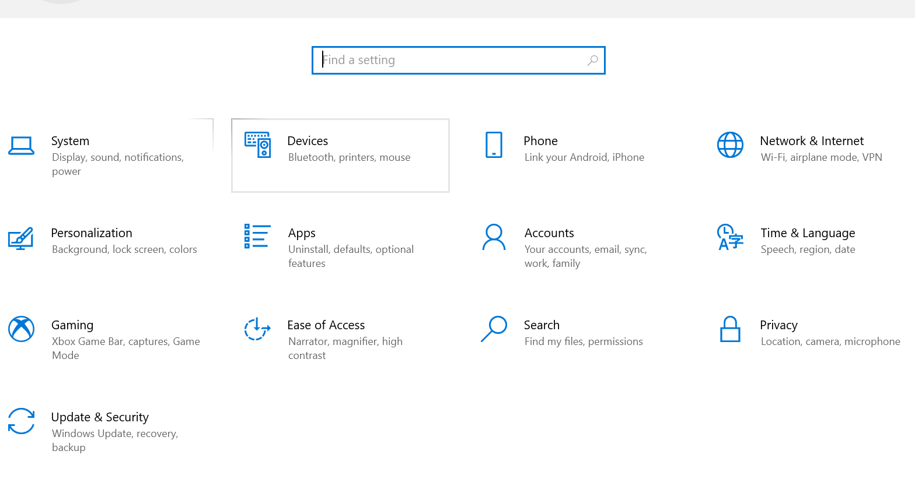Click 'Background, lock screen, colors' text
This screenshot has width=915, height=486.
[x=124, y=249]
